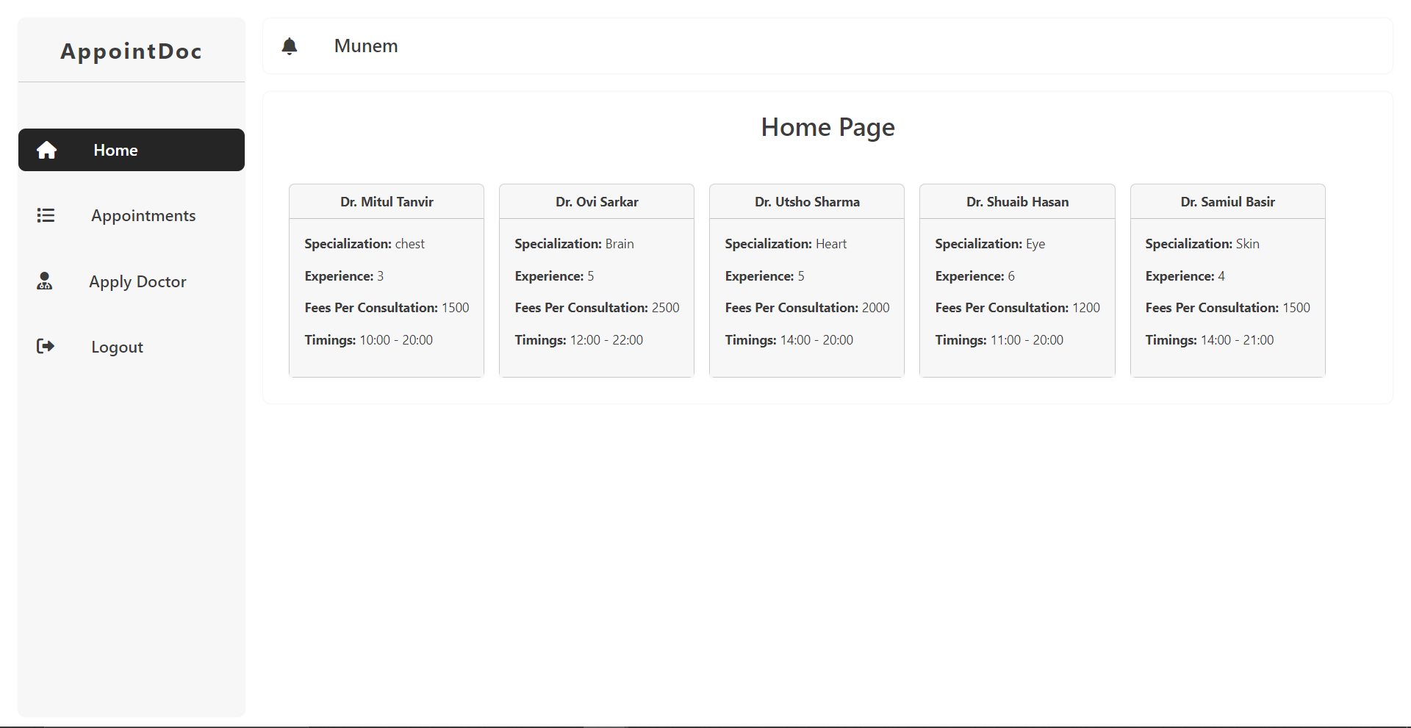This screenshot has height=728, width=1411.
Task: Click Timings: 11:00 - 20:00
Action: 999,340
